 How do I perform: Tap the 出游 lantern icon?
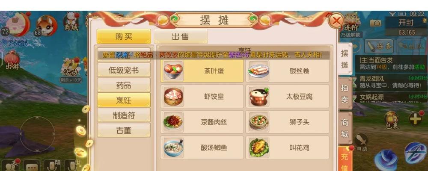point(12,60)
